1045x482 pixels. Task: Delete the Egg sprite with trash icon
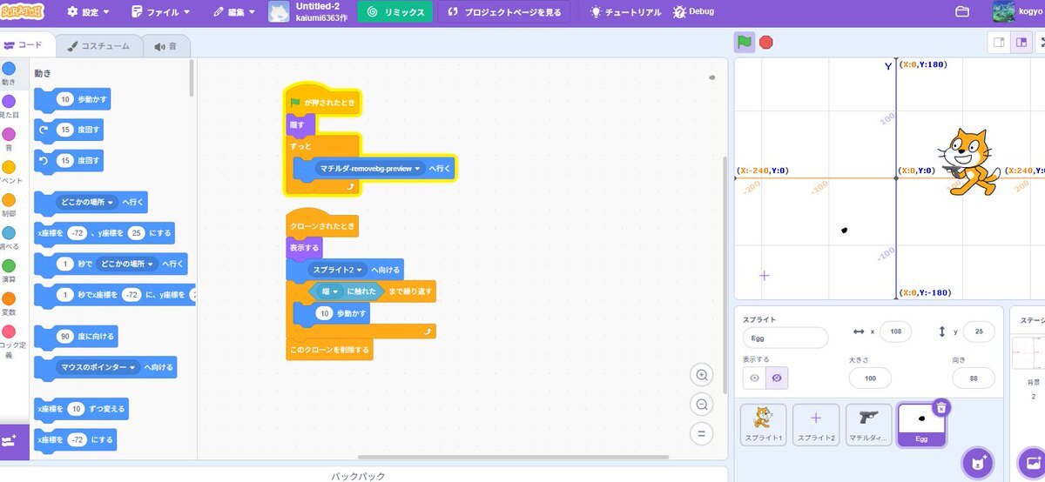(941, 407)
